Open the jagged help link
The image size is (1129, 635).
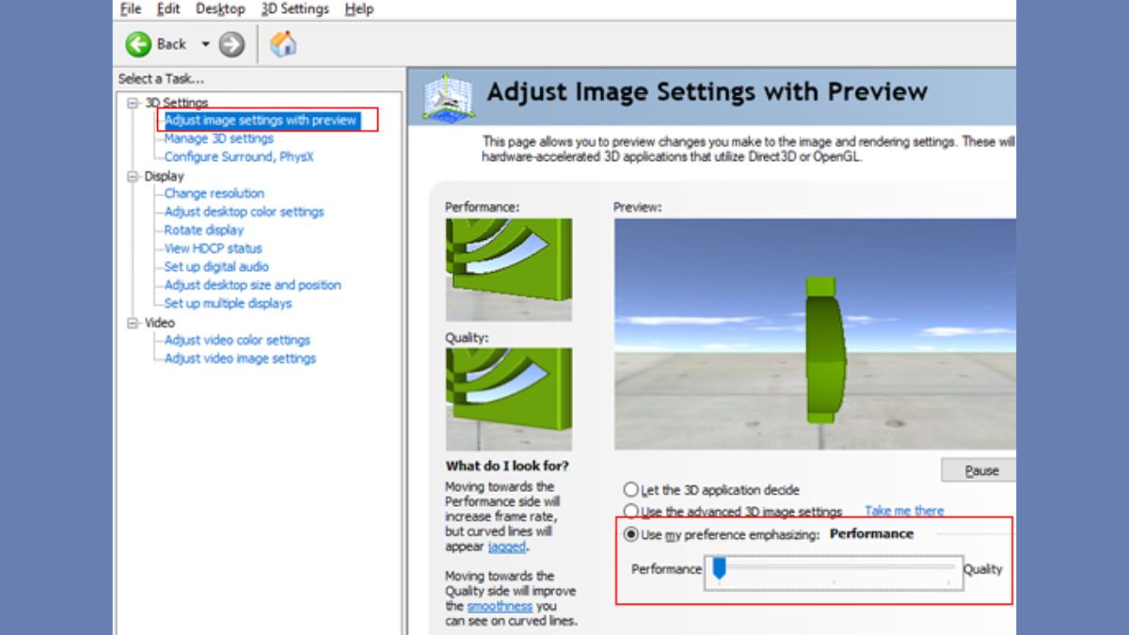point(507,547)
